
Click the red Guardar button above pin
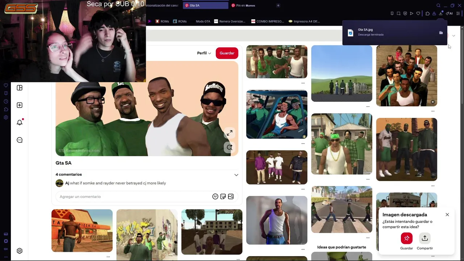point(227,53)
